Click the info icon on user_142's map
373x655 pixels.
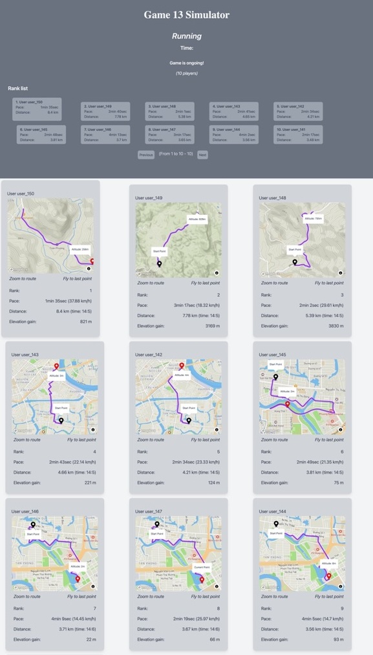217,429
